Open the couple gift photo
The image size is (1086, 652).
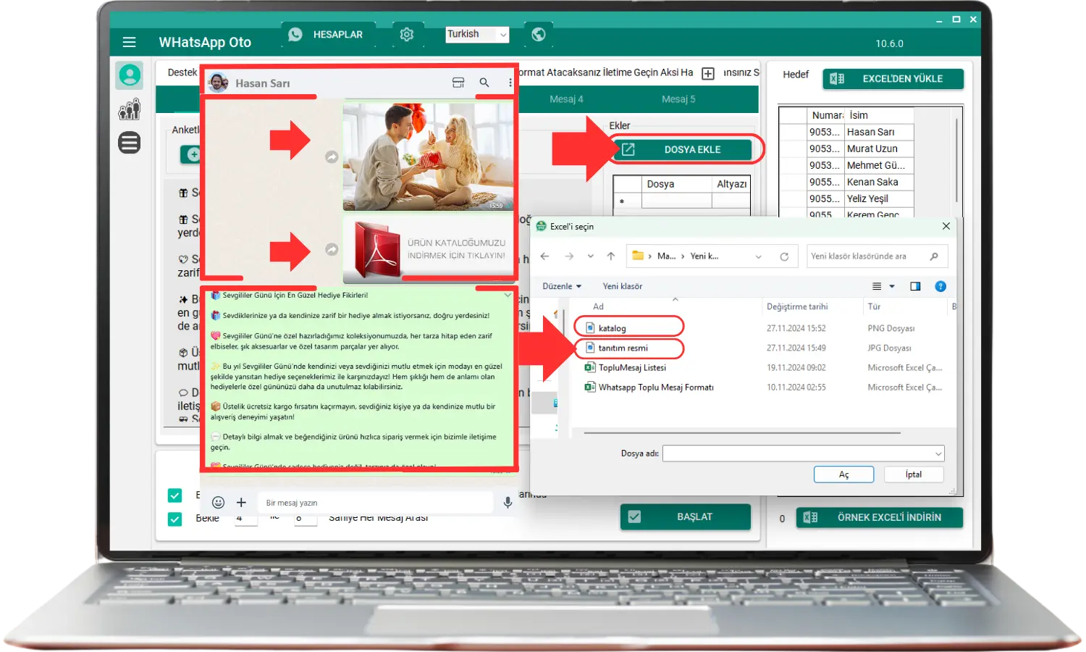point(428,156)
